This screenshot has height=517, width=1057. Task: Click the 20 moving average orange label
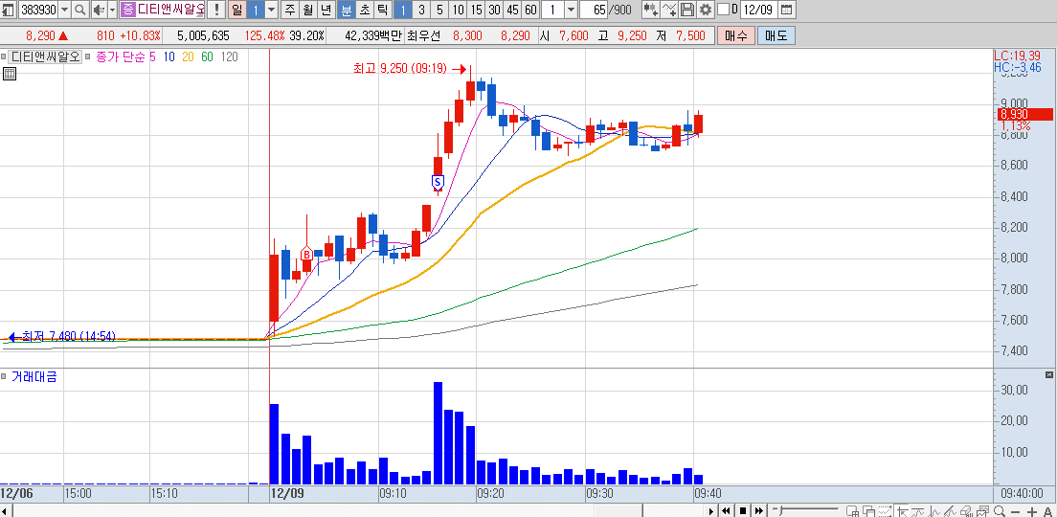click(188, 57)
